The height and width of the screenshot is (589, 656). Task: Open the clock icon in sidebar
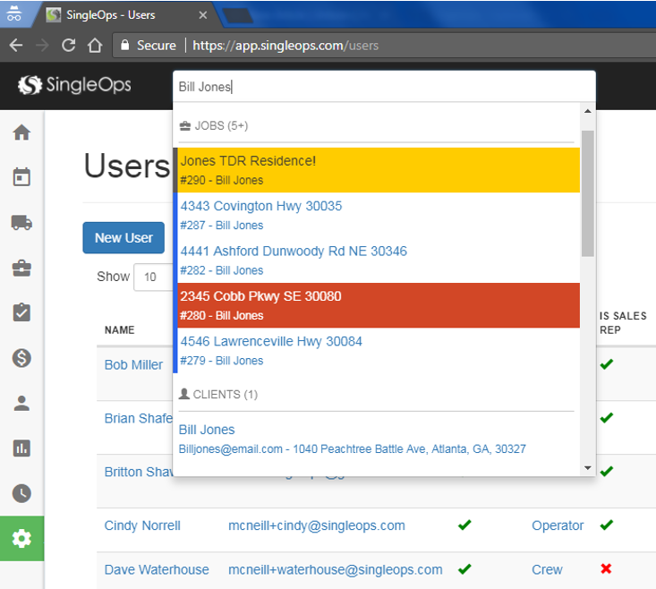(21, 493)
